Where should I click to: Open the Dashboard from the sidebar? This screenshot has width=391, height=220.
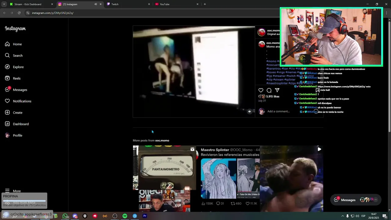click(x=17, y=124)
